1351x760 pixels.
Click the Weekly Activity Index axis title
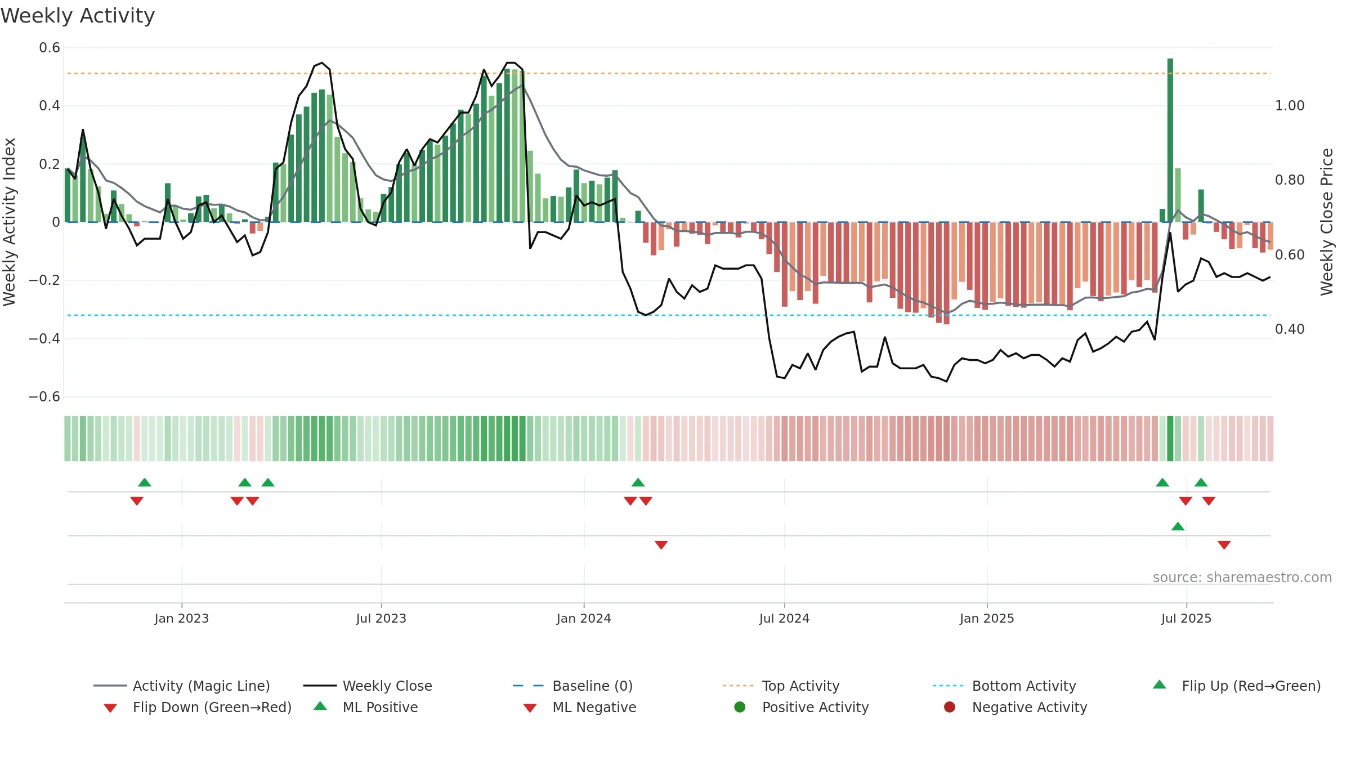[9, 222]
